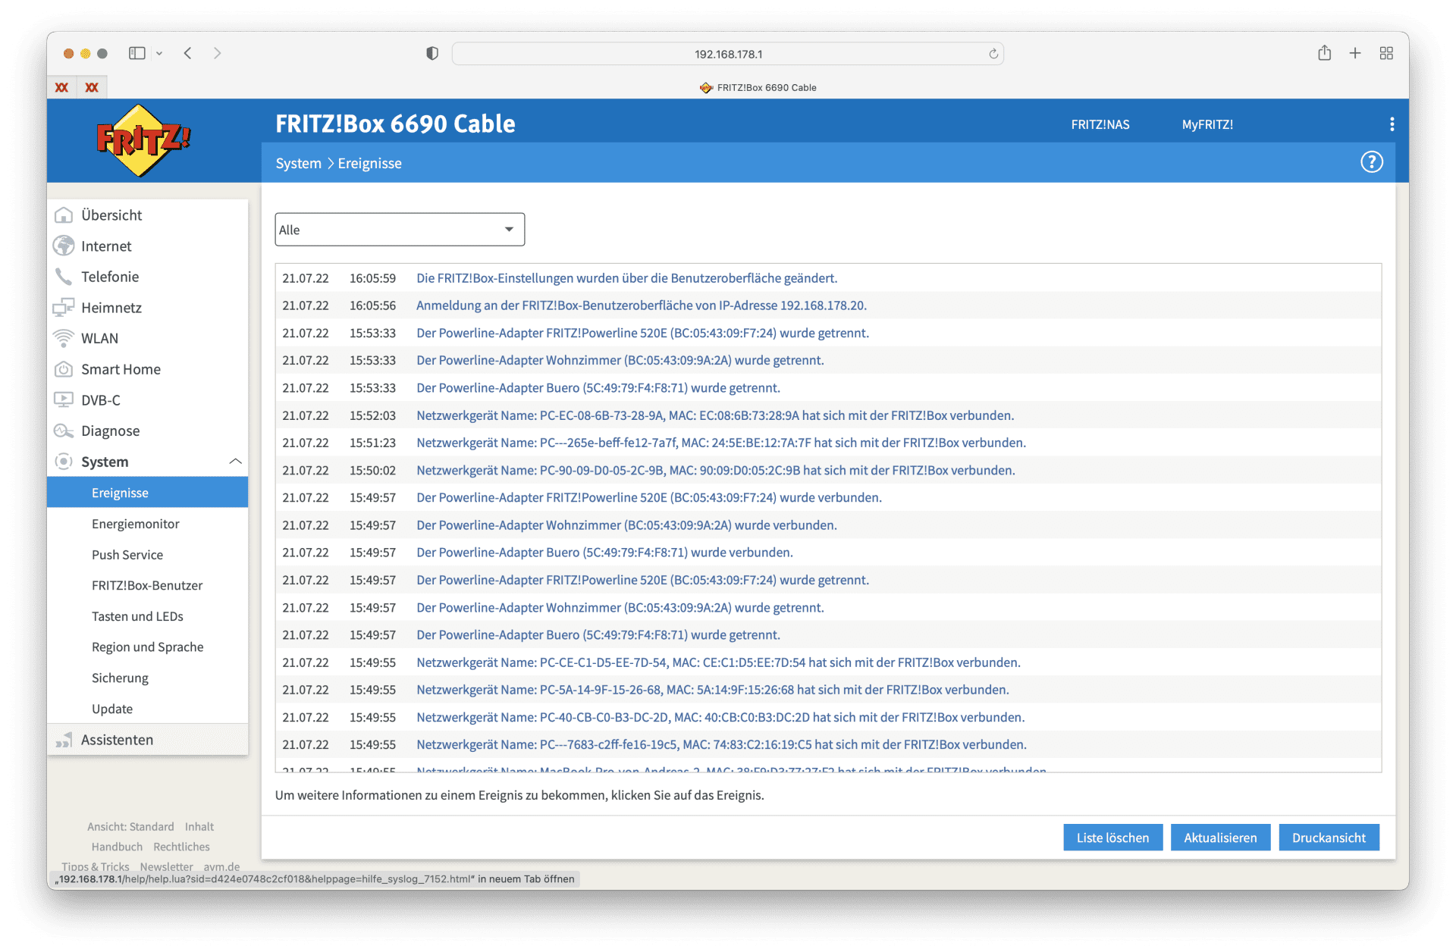Click the Assistenten icon
This screenshot has height=952, width=1456.
pyautogui.click(x=64, y=740)
